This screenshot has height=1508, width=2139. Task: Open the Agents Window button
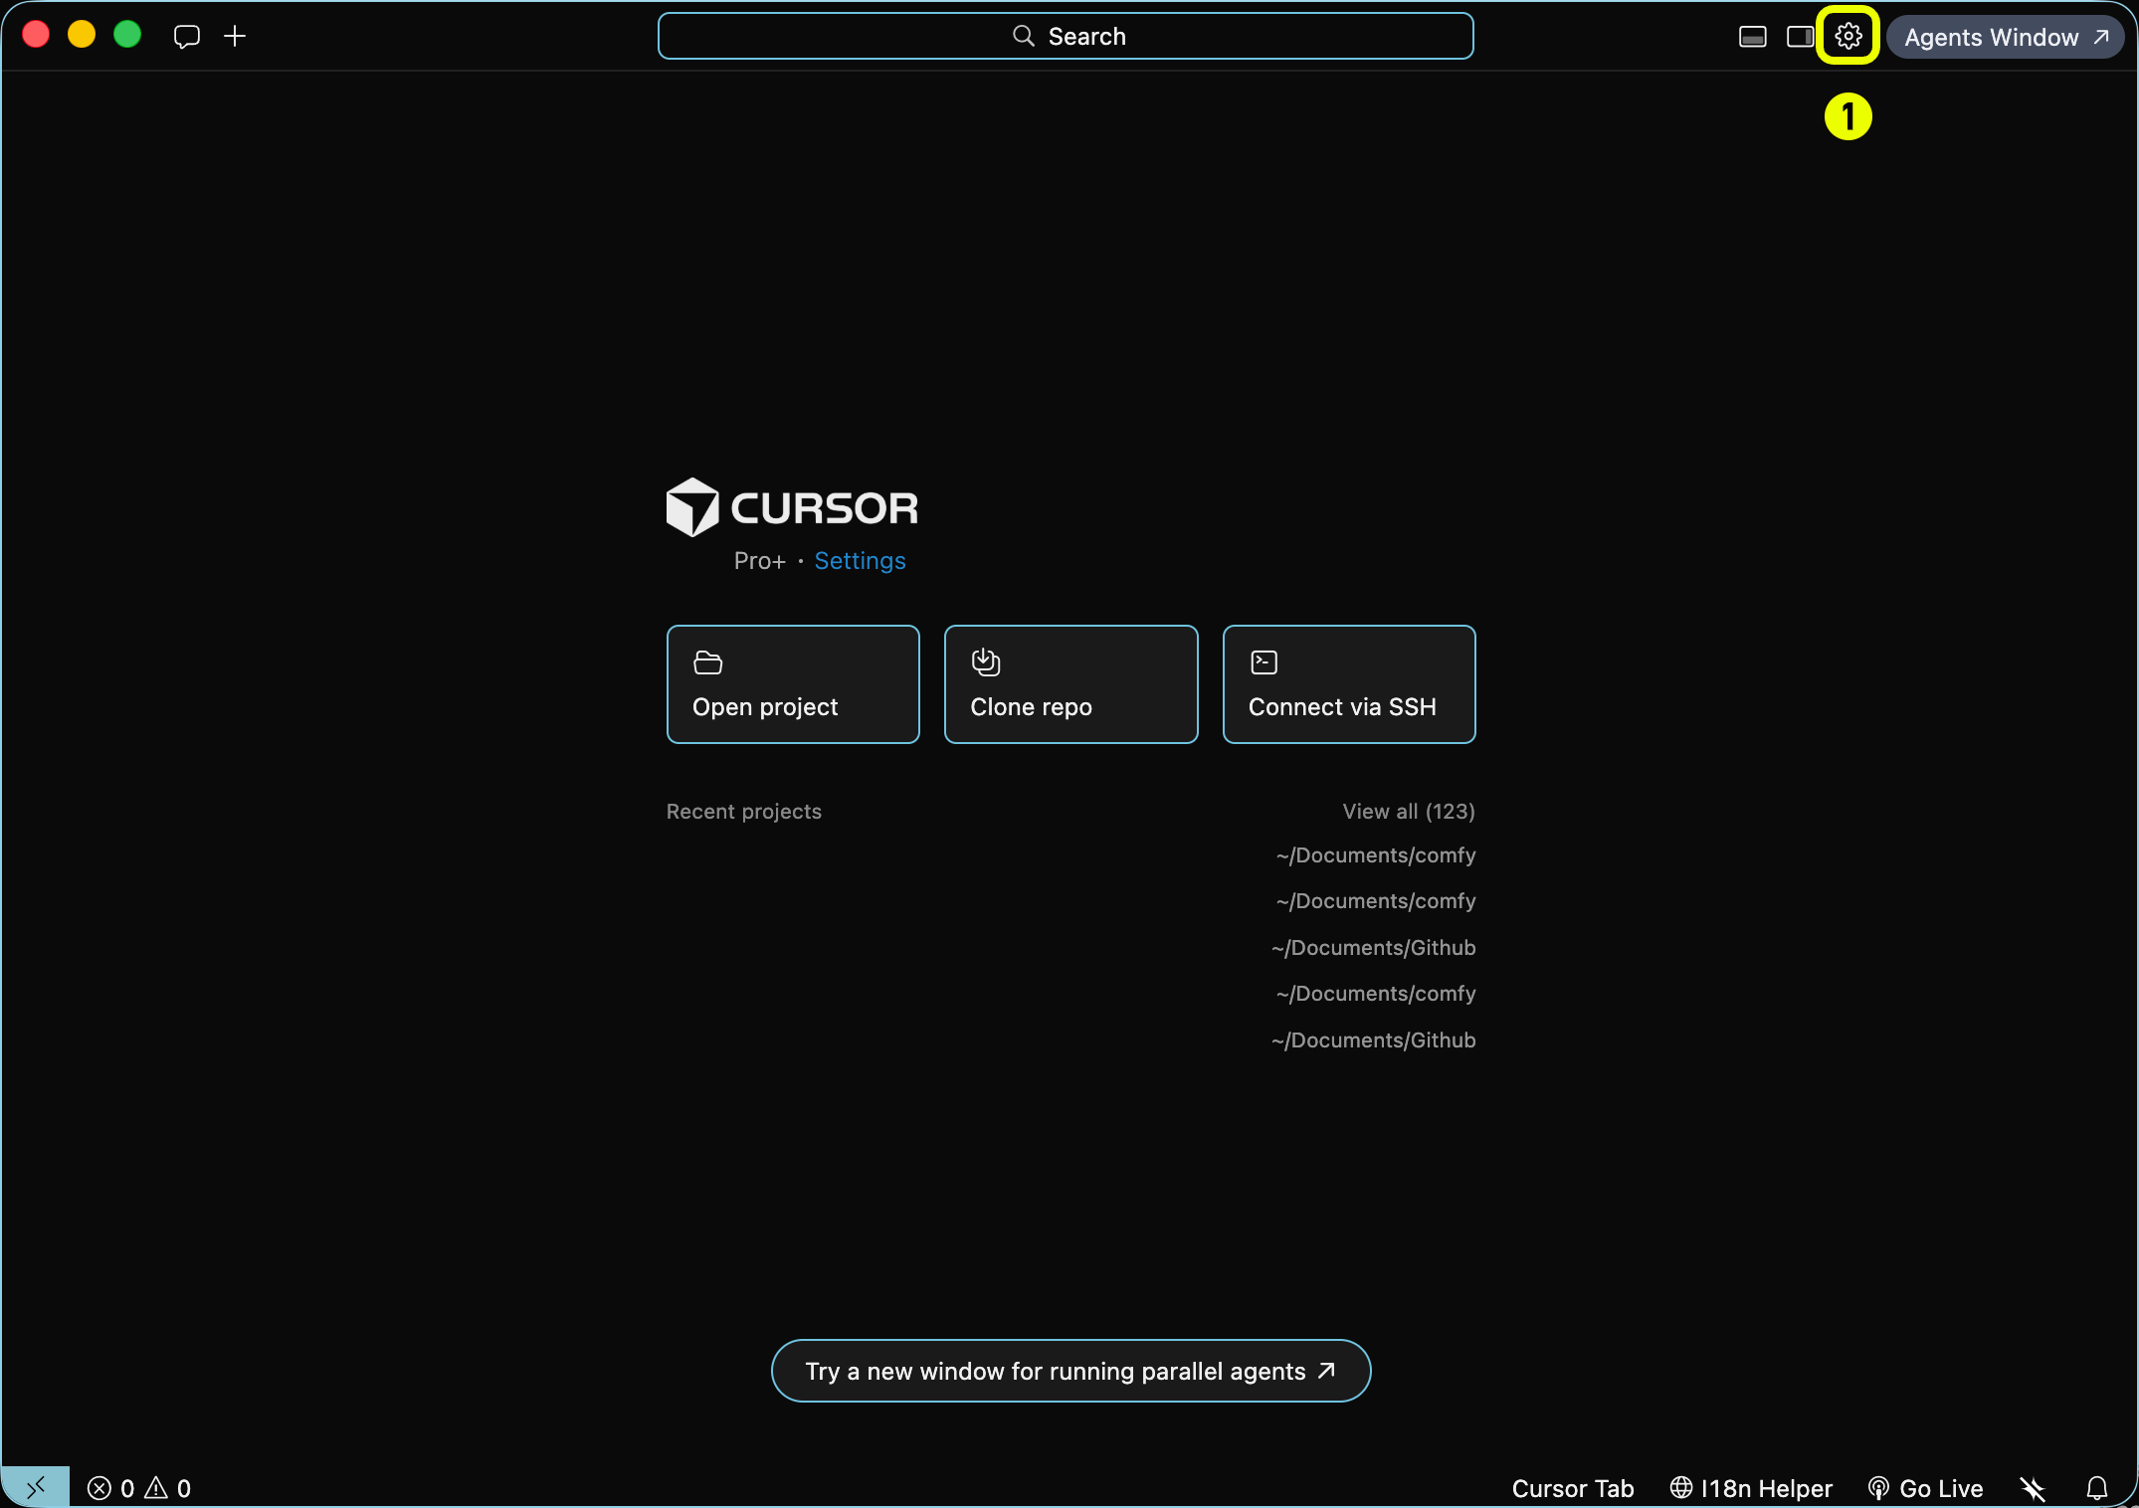click(2006, 37)
